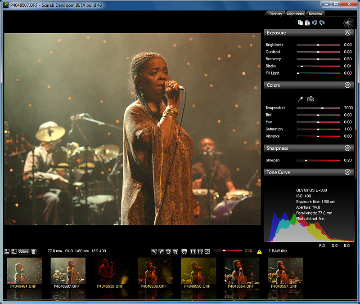This screenshot has height=304, width=360.
Task: Collapse the Sharpness section
Action: 347,148
